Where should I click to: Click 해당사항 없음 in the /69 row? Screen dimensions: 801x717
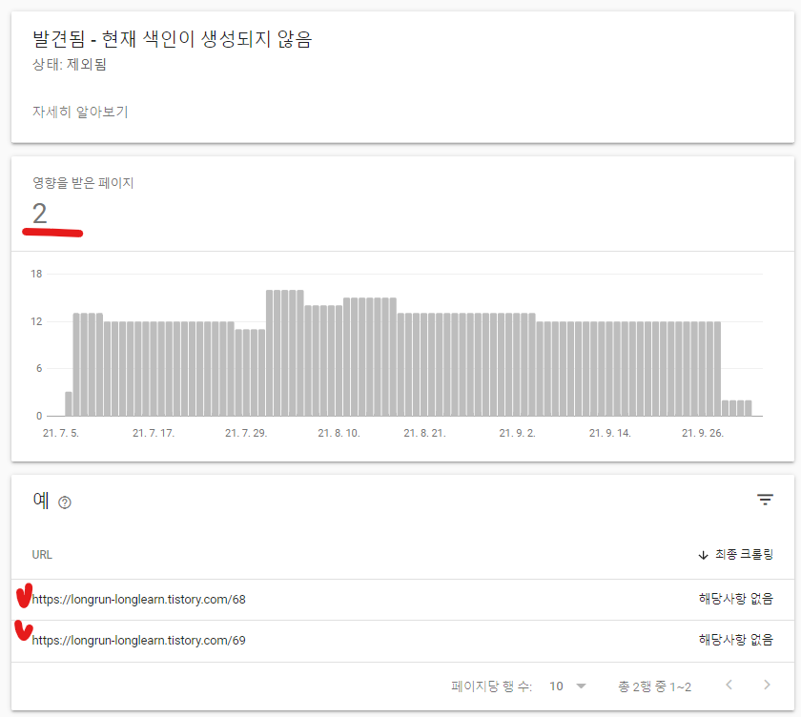[735, 640]
